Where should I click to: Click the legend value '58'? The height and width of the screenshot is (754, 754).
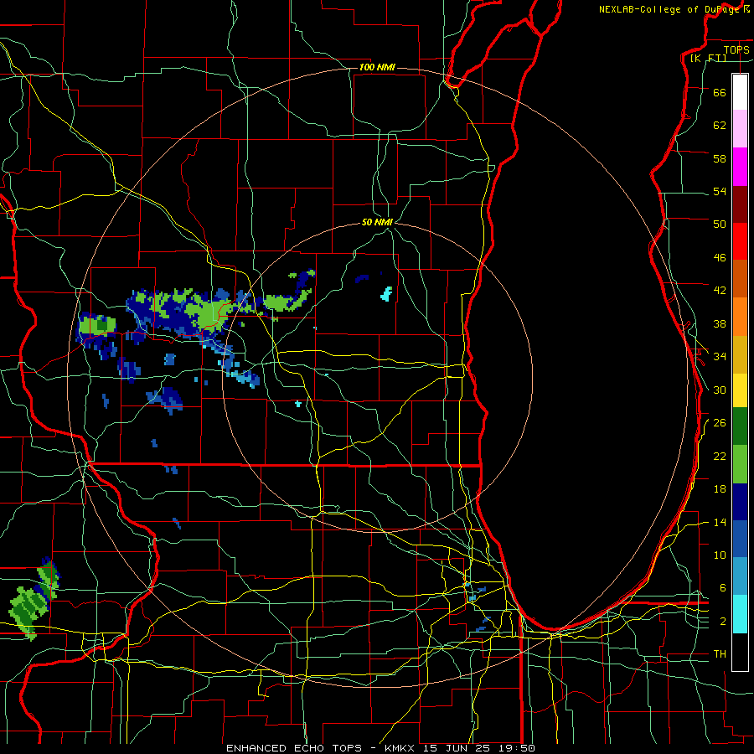720,158
